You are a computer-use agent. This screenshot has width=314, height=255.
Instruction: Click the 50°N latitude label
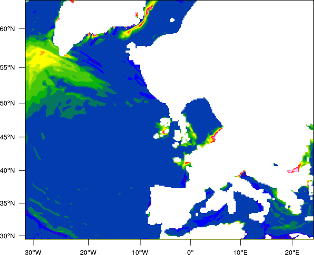click(7, 104)
